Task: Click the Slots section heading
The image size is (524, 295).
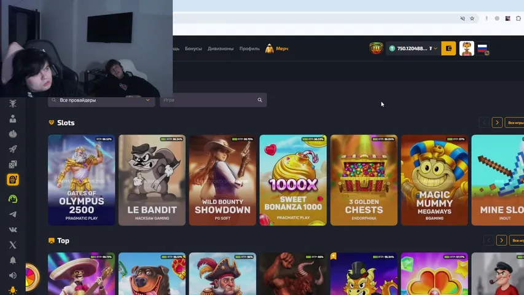Action: coord(66,123)
